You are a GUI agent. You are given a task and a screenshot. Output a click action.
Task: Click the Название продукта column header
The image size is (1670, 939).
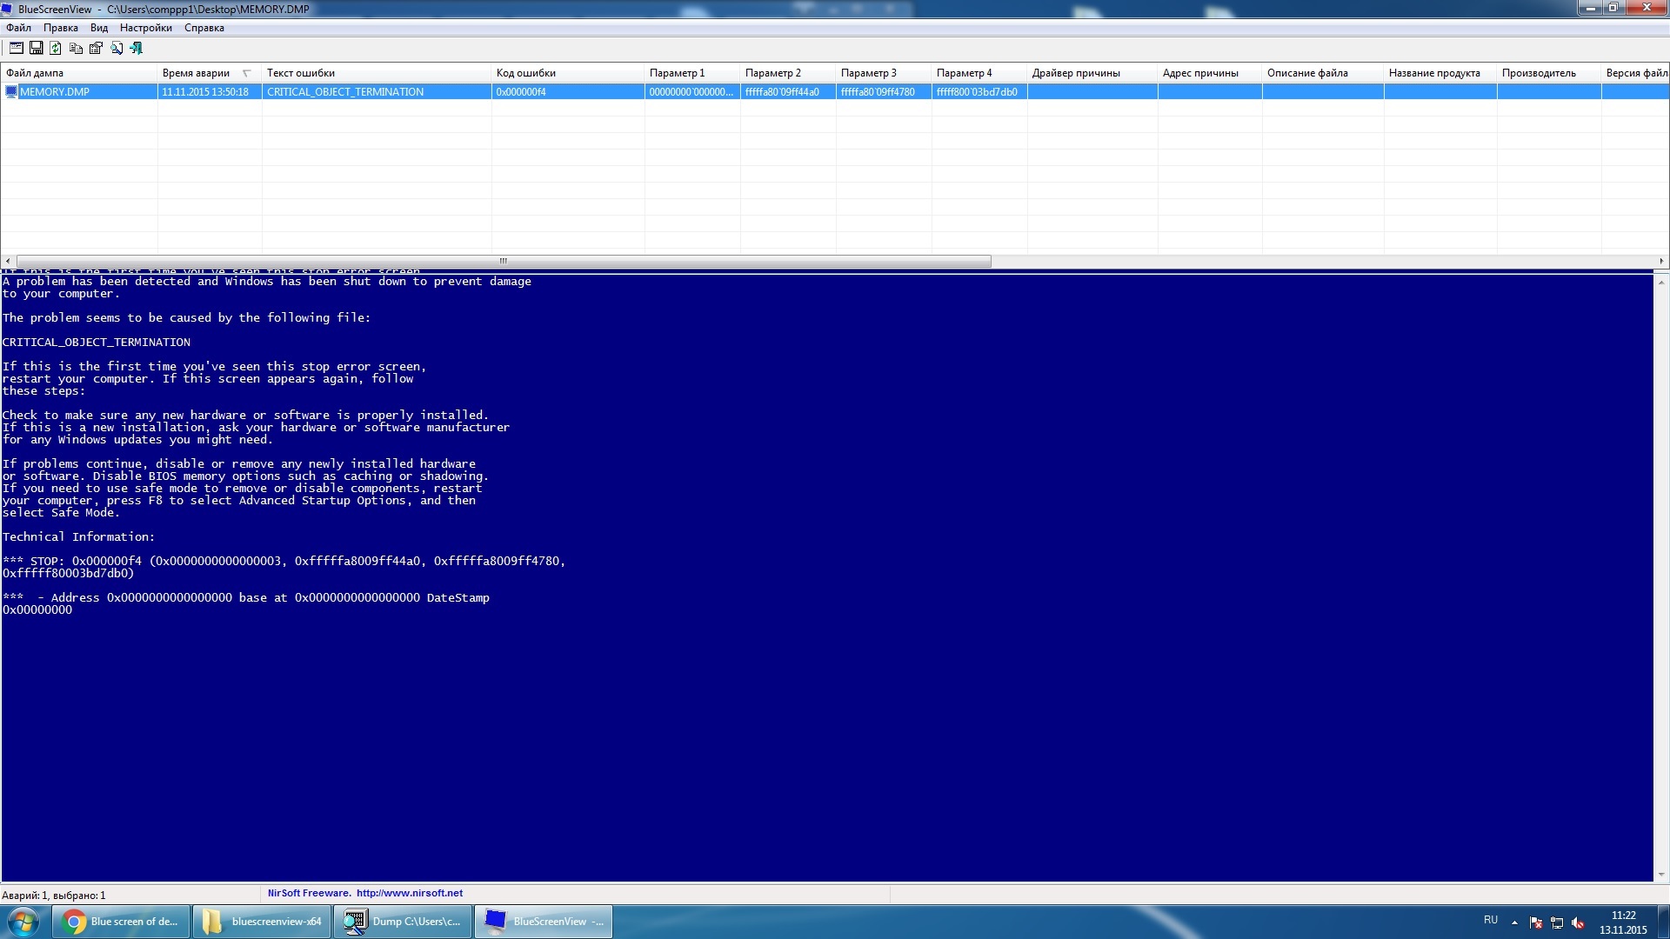[x=1440, y=73]
